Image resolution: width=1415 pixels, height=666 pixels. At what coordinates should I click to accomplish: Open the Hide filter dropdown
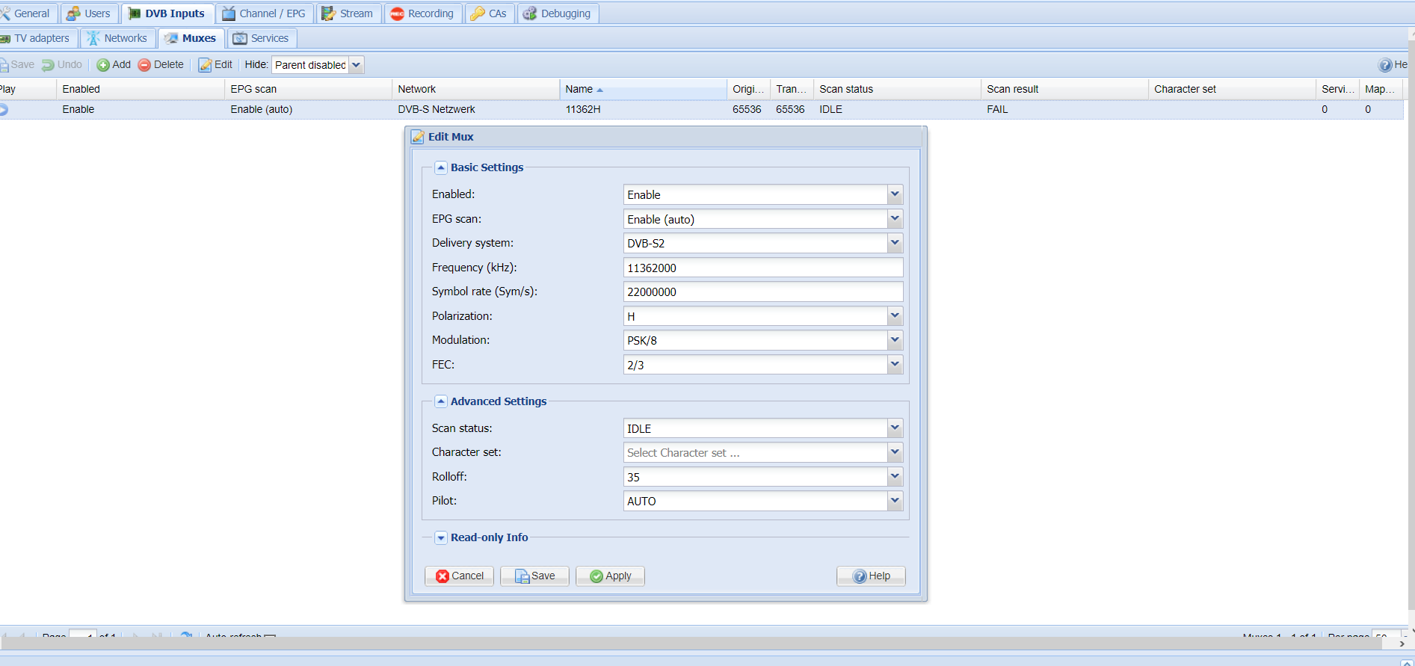pyautogui.click(x=357, y=65)
